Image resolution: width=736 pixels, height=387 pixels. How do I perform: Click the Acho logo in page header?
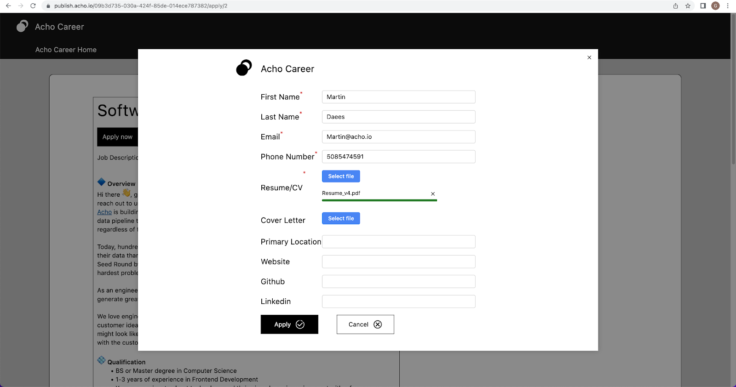[x=22, y=26]
